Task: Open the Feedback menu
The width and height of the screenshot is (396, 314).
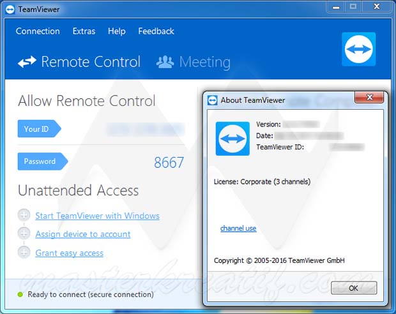Action: pyautogui.click(x=156, y=31)
